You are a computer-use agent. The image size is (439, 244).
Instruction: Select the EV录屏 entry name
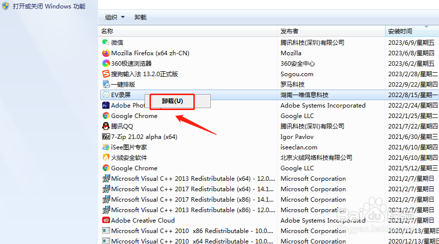[x=121, y=95]
